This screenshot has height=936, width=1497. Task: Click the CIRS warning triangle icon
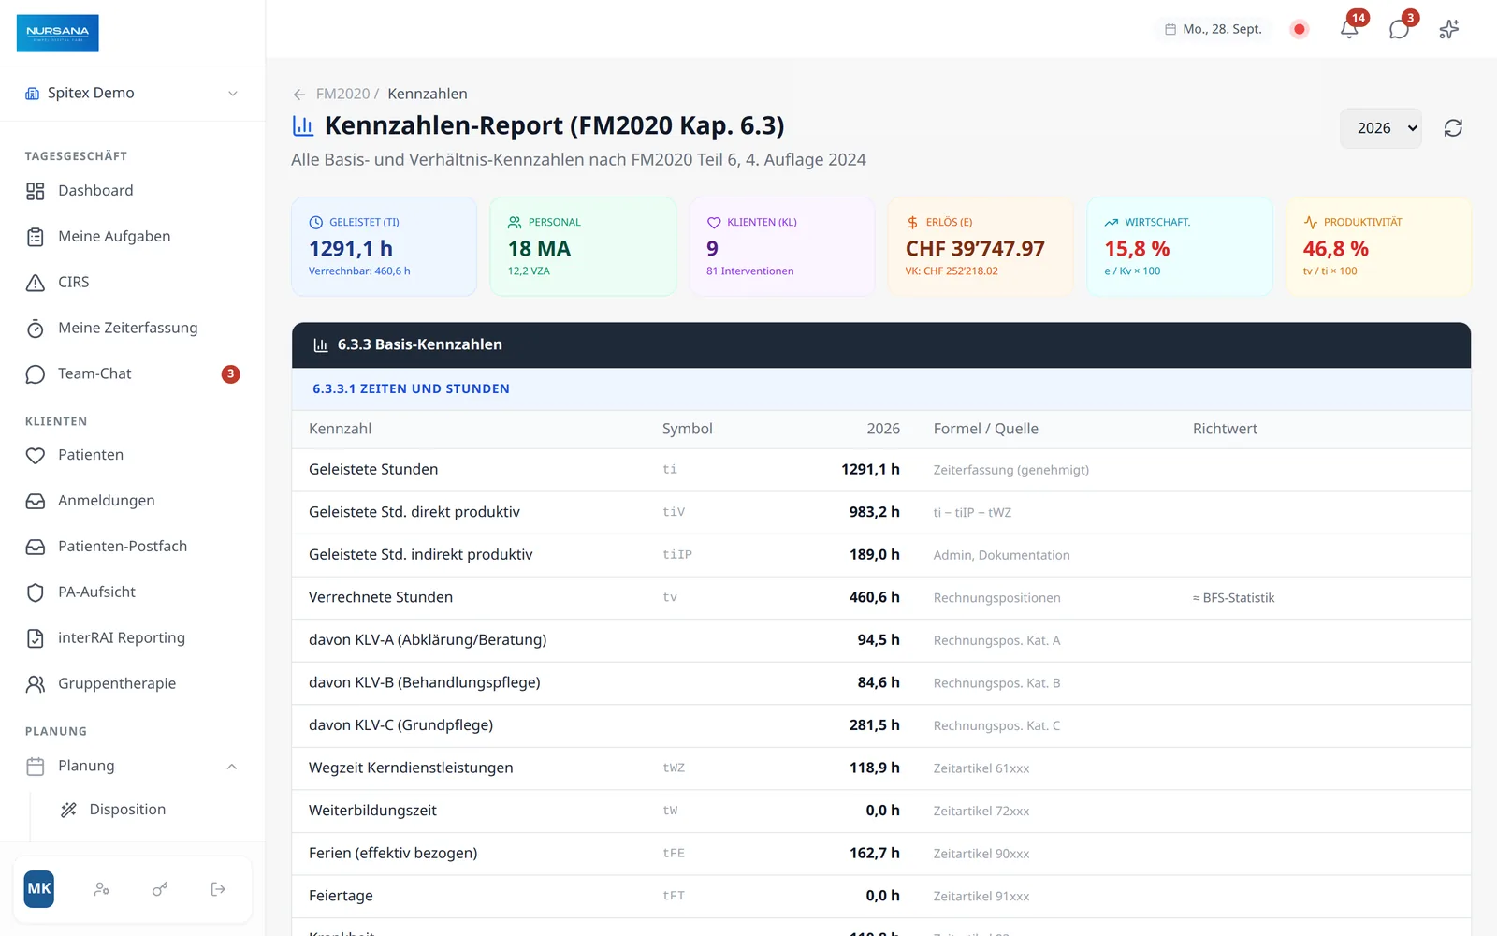click(x=36, y=283)
